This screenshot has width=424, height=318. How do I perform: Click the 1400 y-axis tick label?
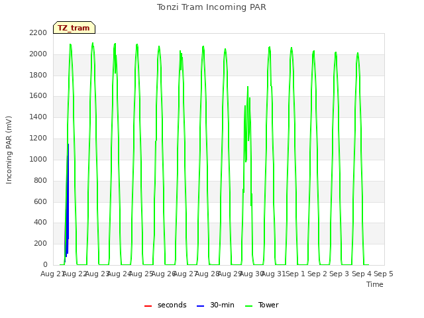tap(38, 117)
